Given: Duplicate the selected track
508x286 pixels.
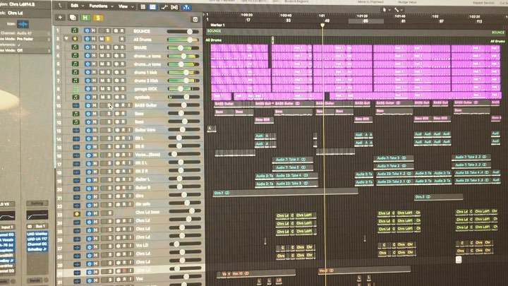Looking at the screenshot, I should click(73, 18).
